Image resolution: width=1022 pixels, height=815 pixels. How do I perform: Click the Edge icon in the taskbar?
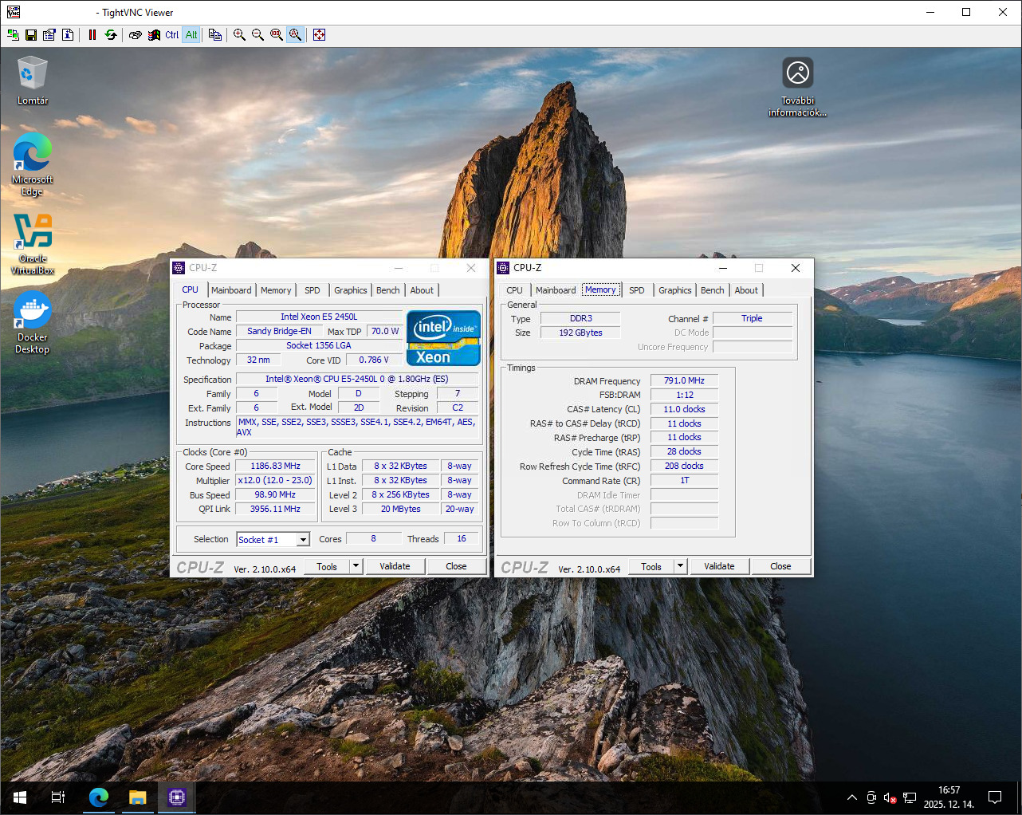pos(99,797)
